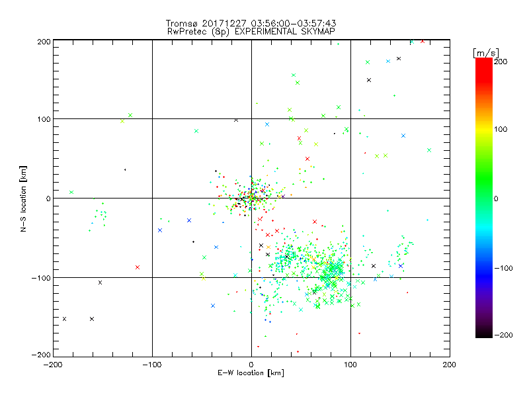Select the x-axis tick label "200"

click(x=450, y=365)
